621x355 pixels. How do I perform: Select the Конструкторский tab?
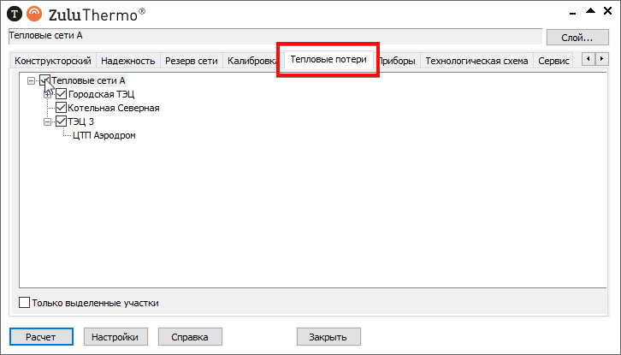53,61
